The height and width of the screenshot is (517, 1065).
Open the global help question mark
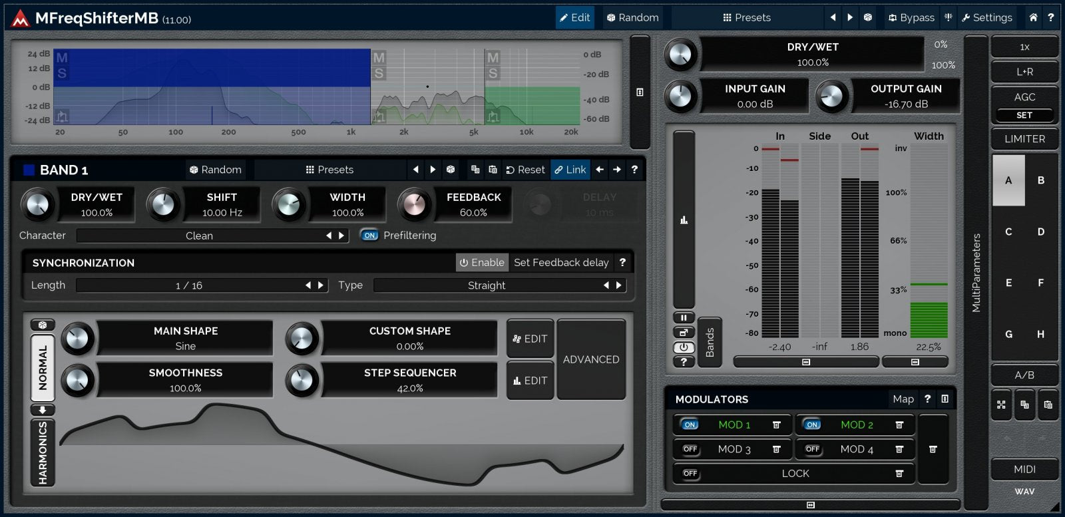pyautogui.click(x=1051, y=18)
